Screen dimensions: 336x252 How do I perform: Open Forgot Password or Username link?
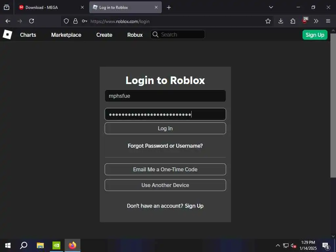[x=165, y=146]
